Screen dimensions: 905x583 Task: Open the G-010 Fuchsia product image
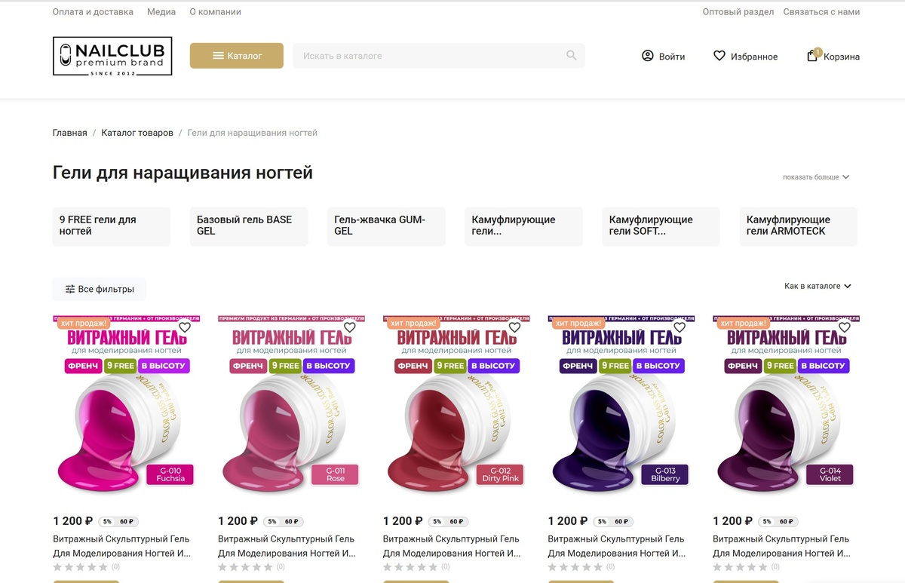[x=127, y=407]
